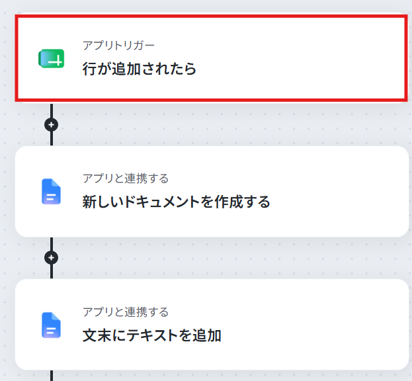Open the 文末にテキストを追加 action card
Image resolution: width=412 pixels, height=381 pixels.
point(212,325)
